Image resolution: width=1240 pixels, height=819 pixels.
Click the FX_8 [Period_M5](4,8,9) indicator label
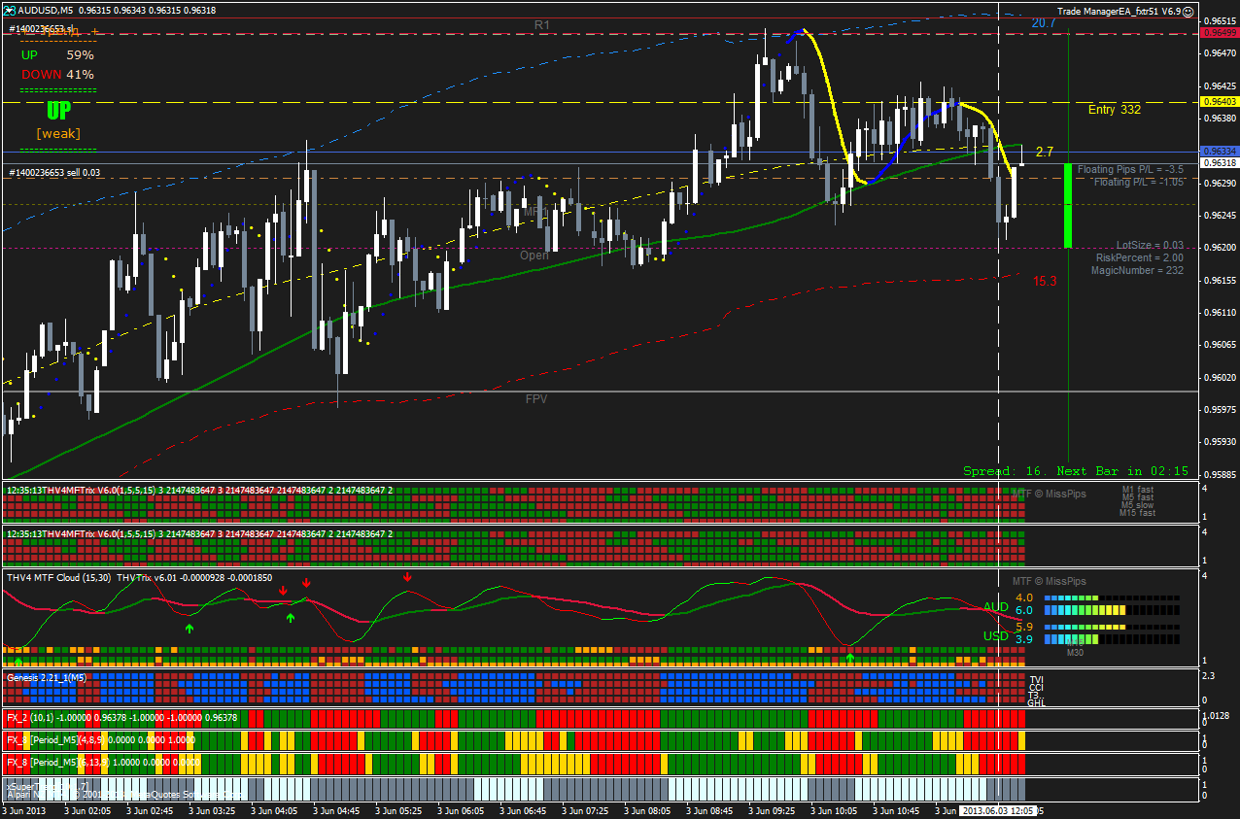pyautogui.click(x=100, y=740)
